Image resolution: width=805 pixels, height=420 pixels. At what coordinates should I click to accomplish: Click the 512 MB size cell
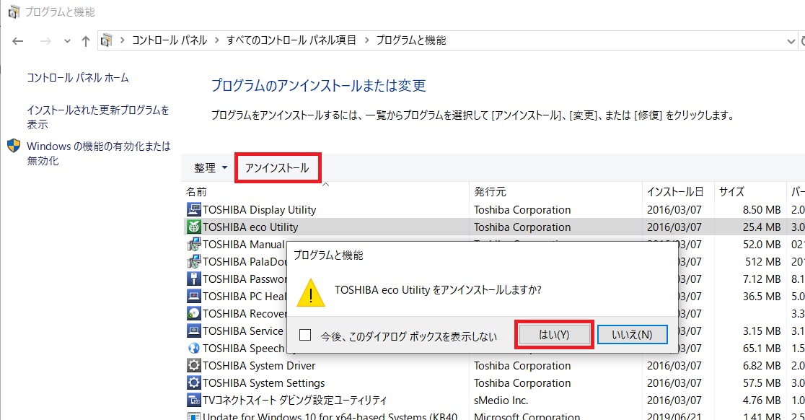763,262
